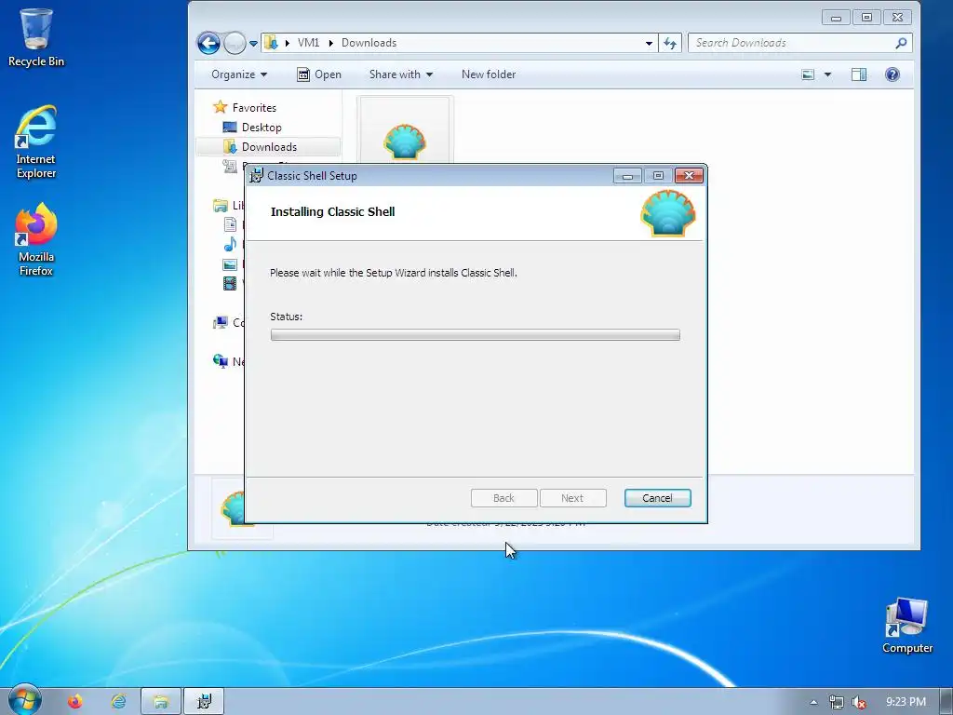Open the Organize menu
The height and width of the screenshot is (715, 953).
coord(239,74)
